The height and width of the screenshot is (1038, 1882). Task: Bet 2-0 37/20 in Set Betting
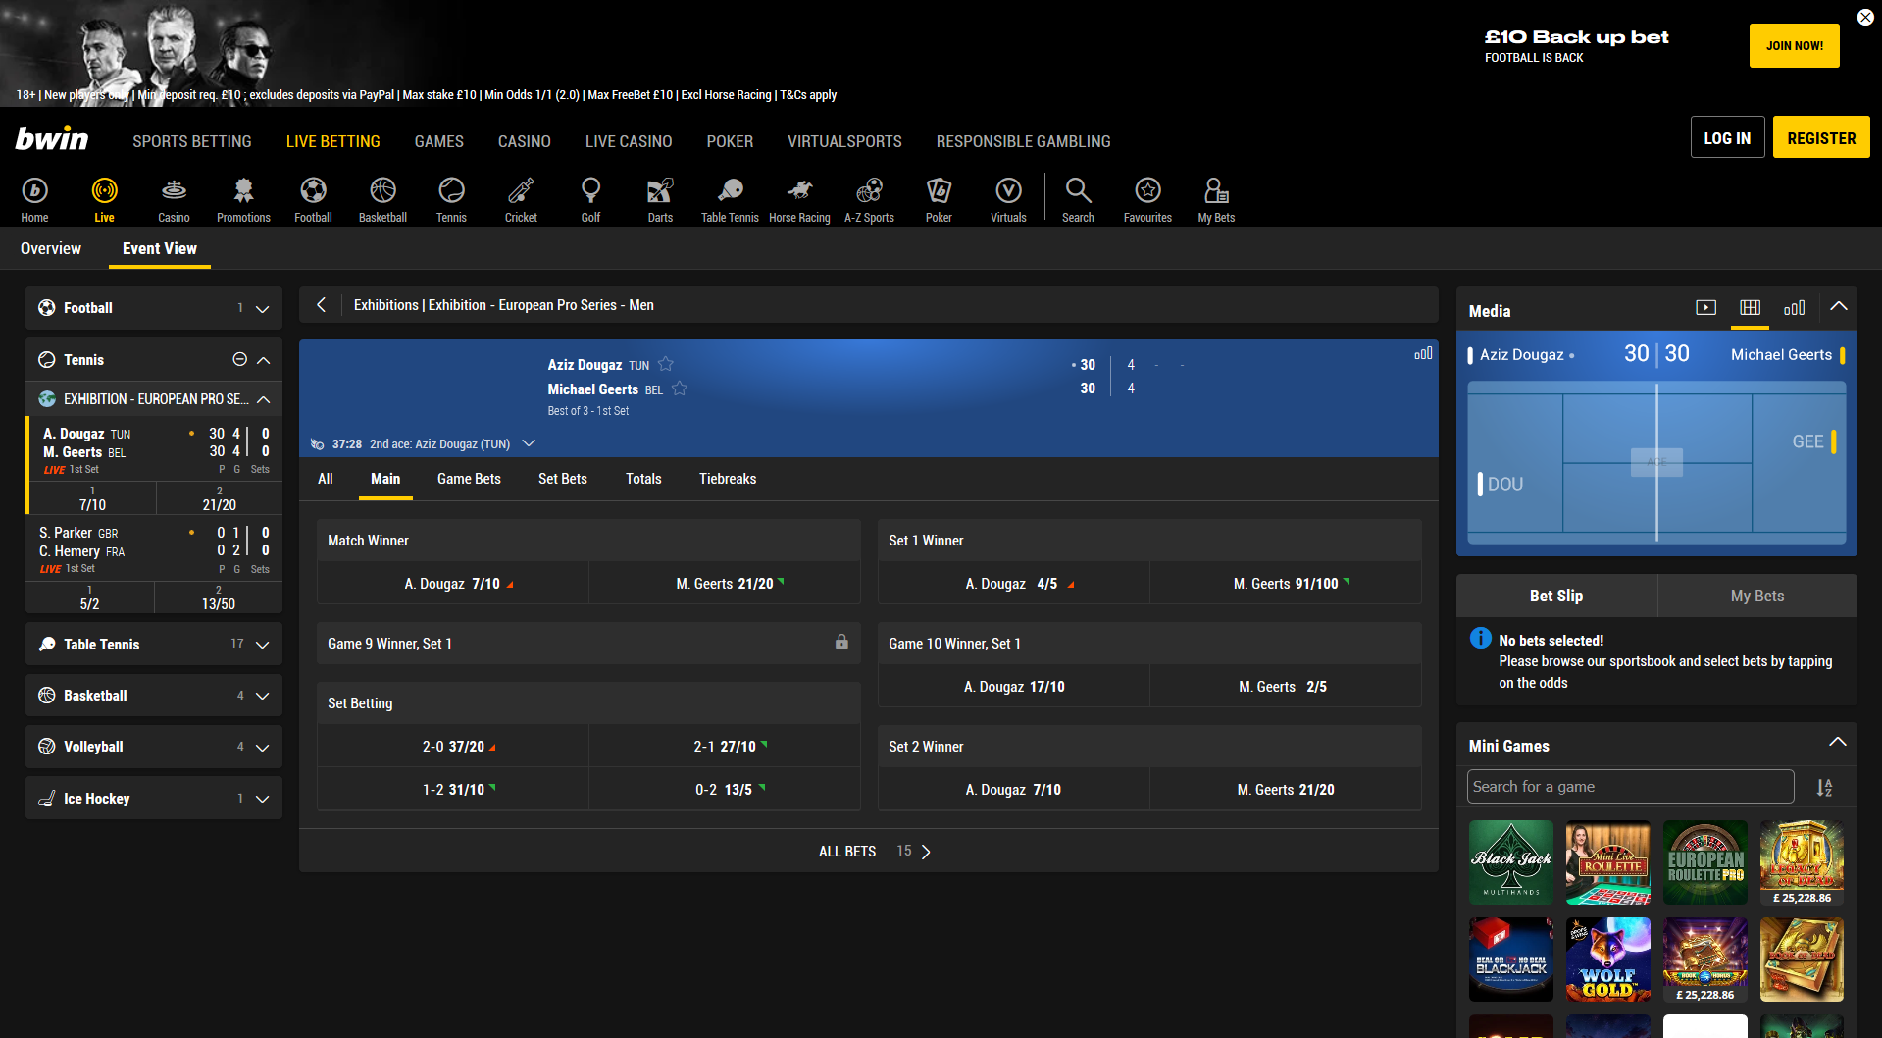(x=453, y=746)
